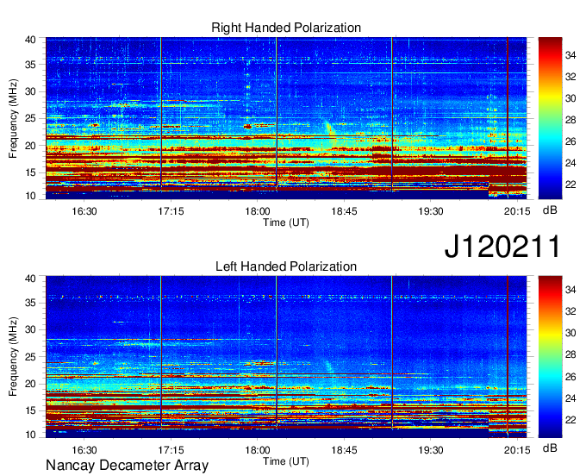Click the 19:30 time tick under Right Handed plot
The image size is (586, 476).
[x=431, y=211]
